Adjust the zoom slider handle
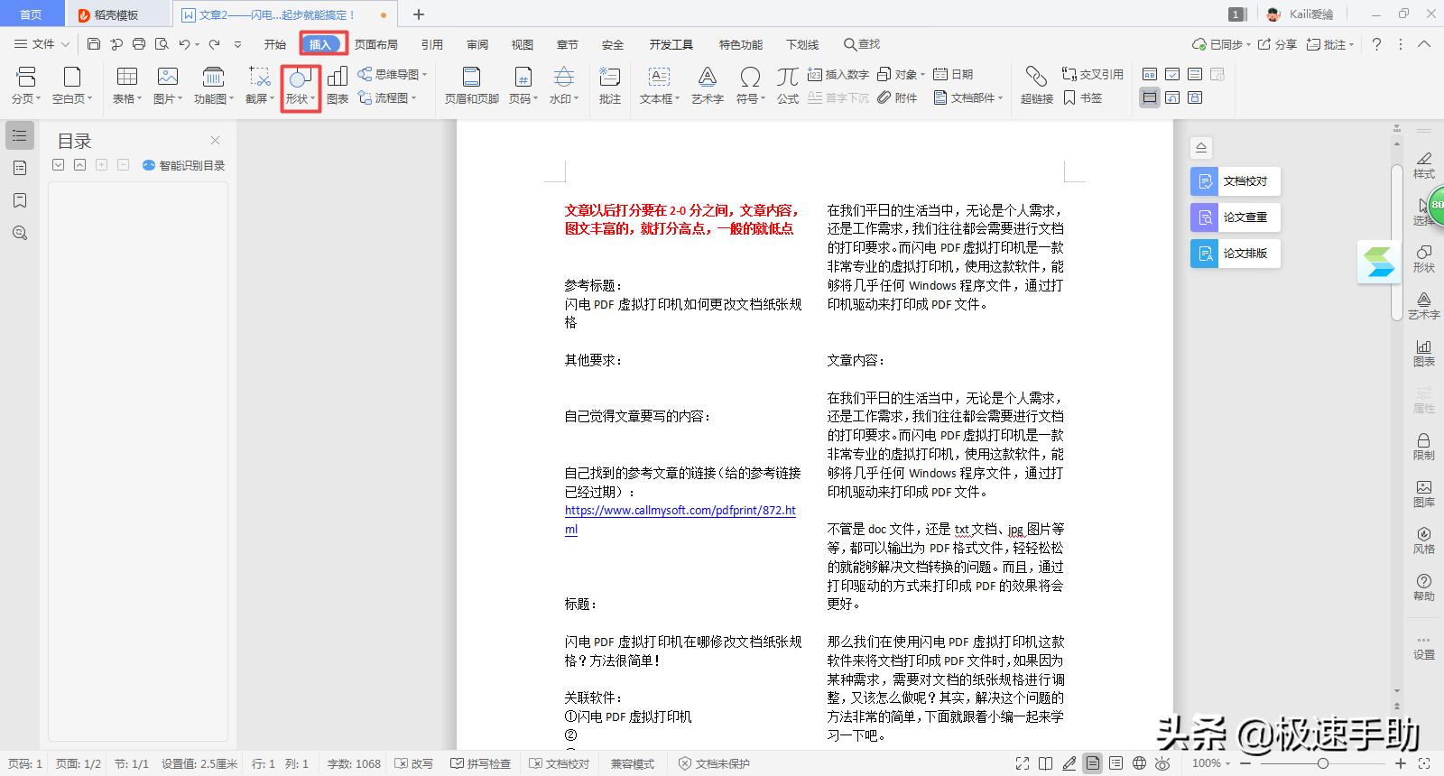The width and height of the screenshot is (1444, 776). [1322, 763]
